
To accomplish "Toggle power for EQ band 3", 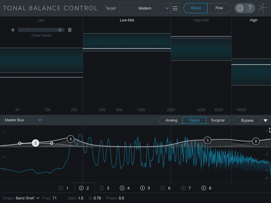I will coord(102,188).
